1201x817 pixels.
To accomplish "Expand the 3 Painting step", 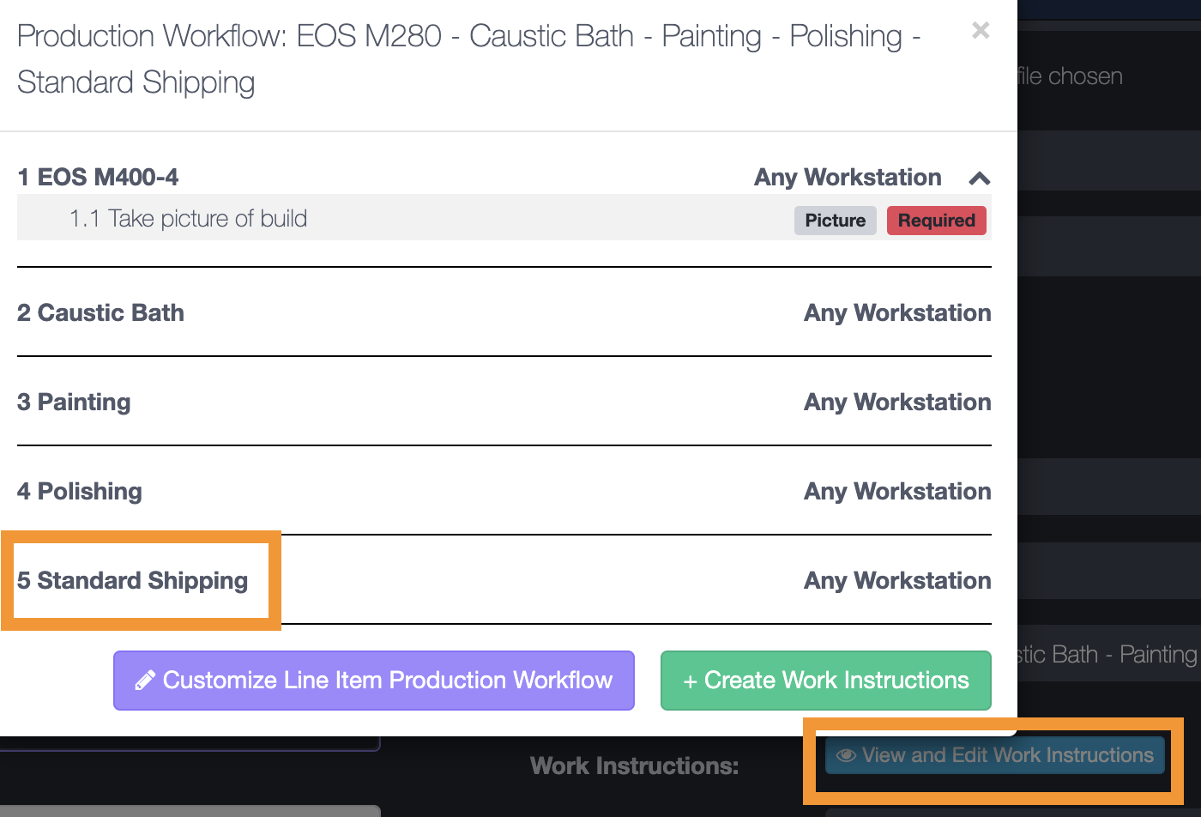I will [x=74, y=402].
